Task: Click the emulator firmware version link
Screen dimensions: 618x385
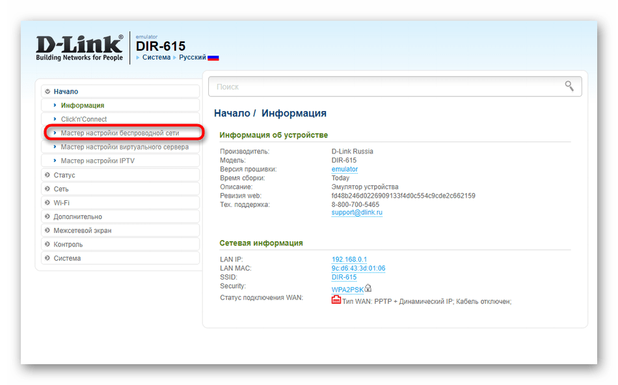Action: click(x=345, y=169)
